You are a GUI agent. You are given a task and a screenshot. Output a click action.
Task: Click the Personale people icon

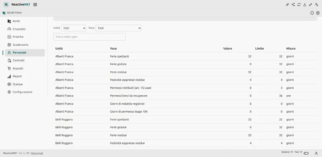click(x=9, y=52)
